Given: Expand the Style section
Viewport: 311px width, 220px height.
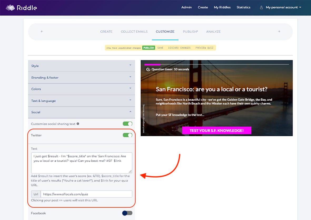Looking at the screenshot, I should [x=82, y=66].
